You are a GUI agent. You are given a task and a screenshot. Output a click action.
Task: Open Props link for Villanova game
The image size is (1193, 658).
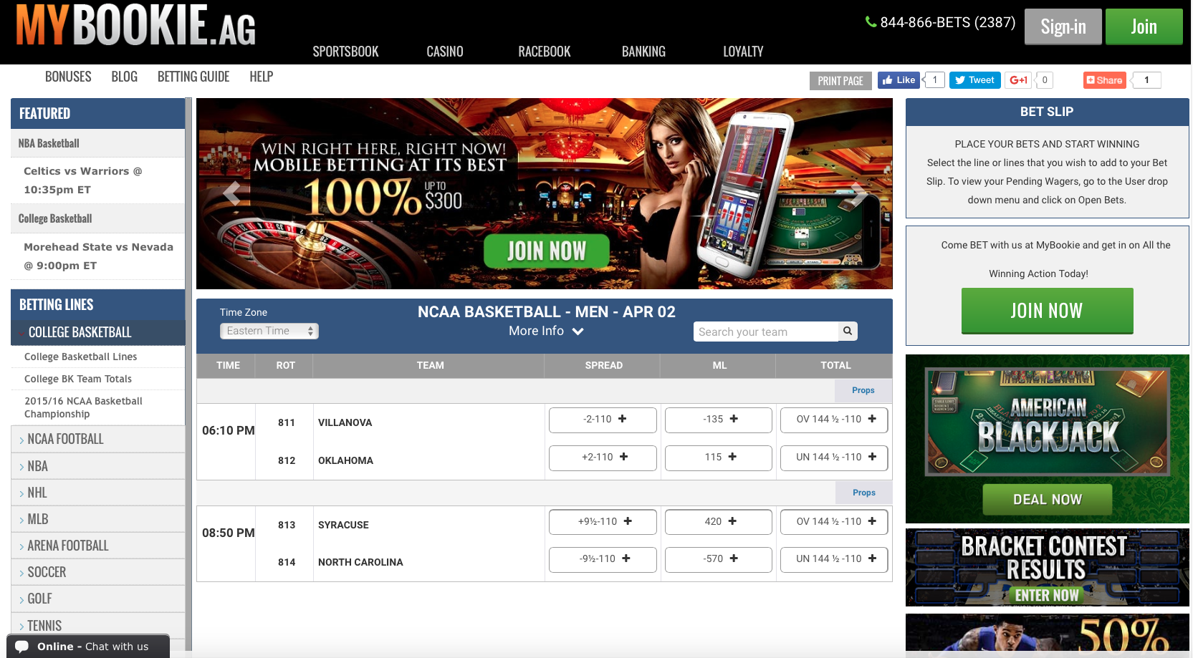(x=863, y=390)
